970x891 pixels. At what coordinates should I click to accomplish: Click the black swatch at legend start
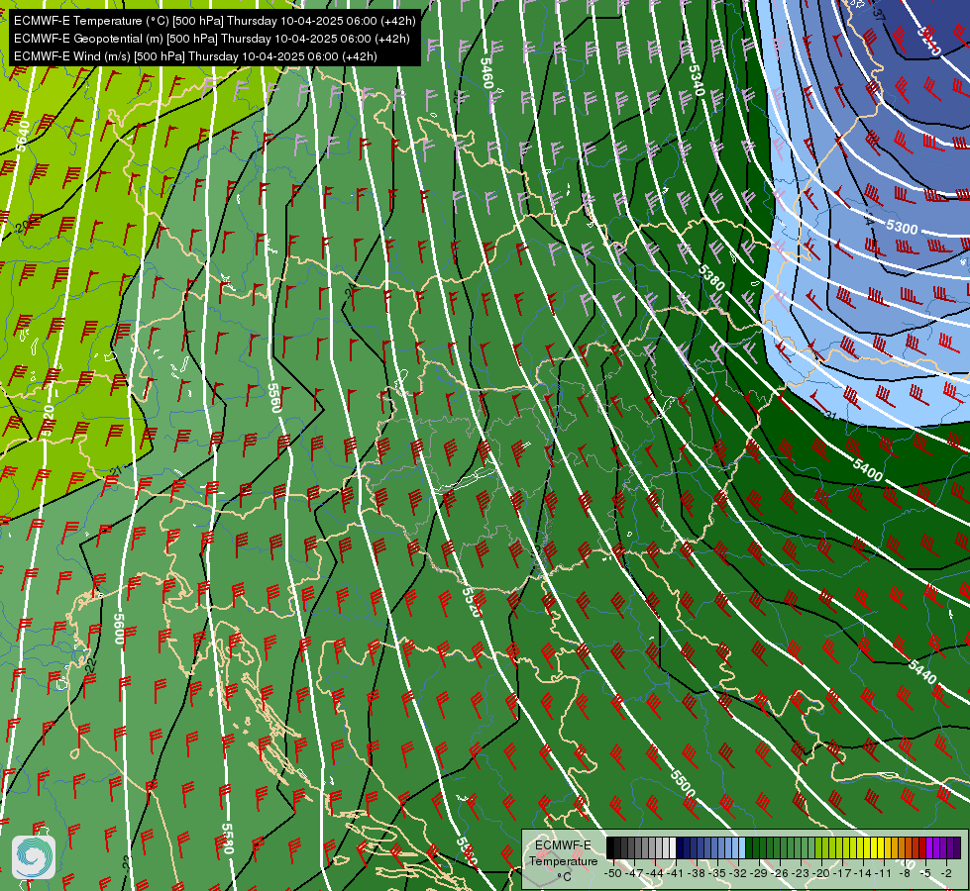pyautogui.click(x=610, y=847)
